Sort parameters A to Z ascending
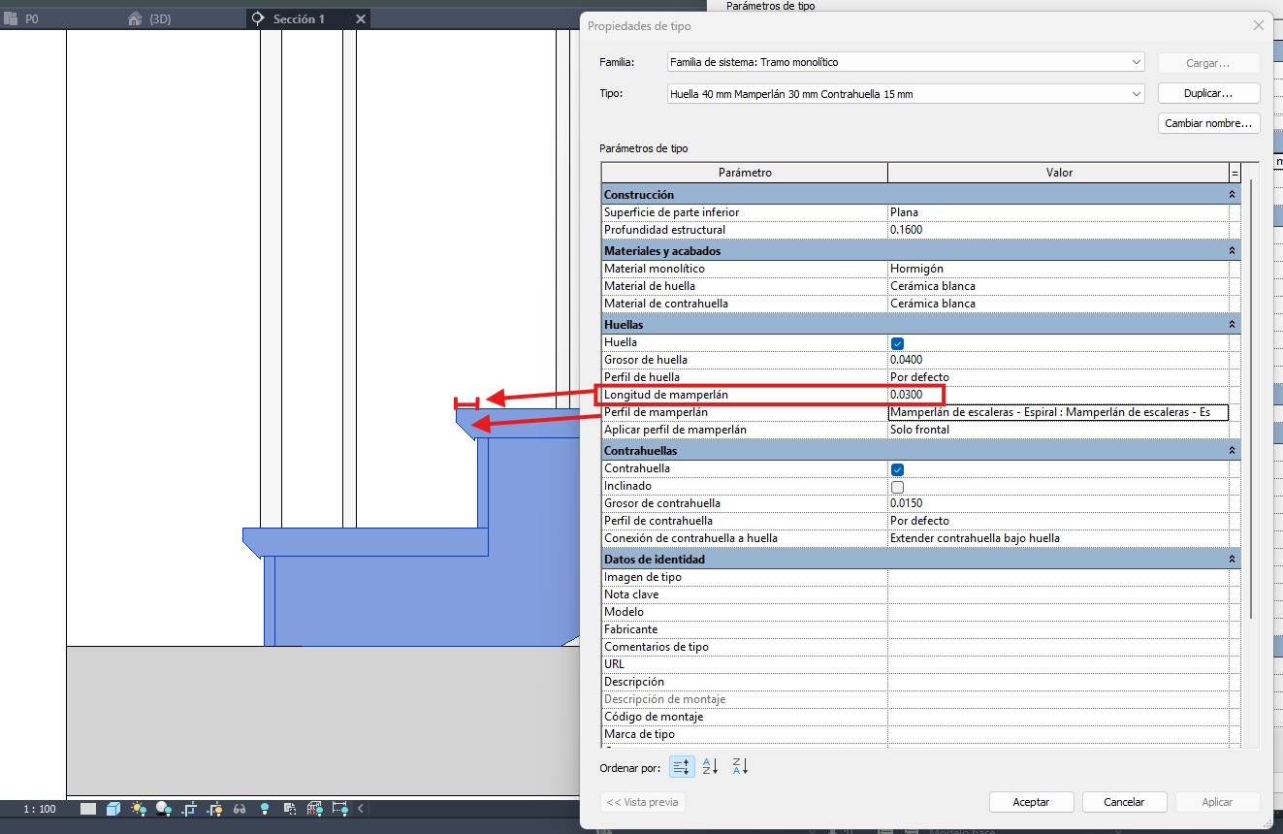This screenshot has height=834, width=1283. (x=710, y=767)
